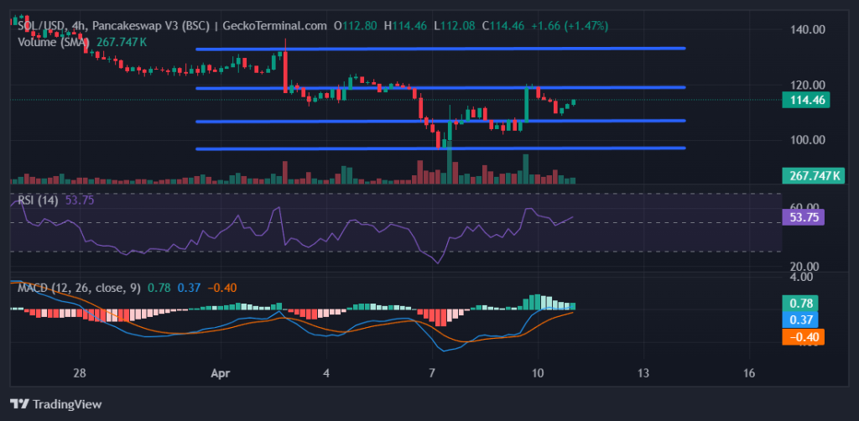Select orange -0.40 signal tag on right axis
Screen dimensions: 859x421
pyautogui.click(x=801, y=337)
